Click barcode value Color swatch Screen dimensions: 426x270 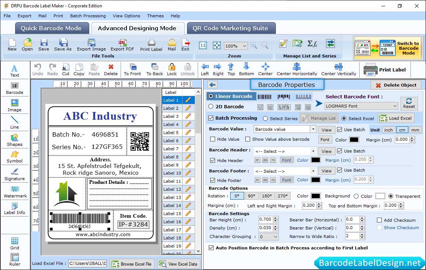click(354, 140)
